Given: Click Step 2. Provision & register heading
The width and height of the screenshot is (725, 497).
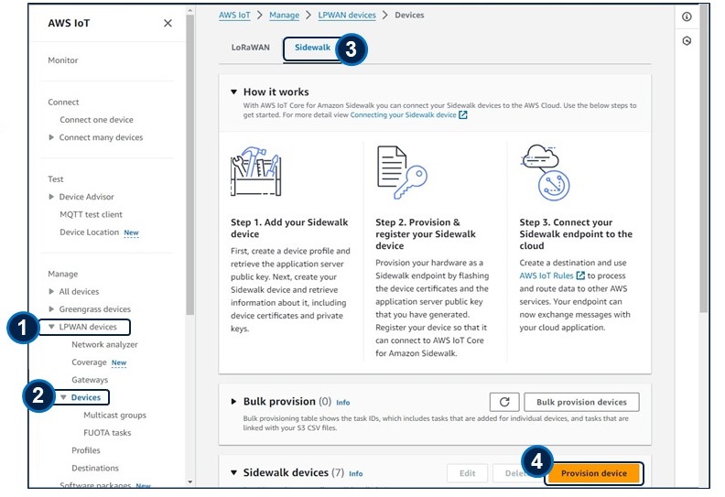Looking at the screenshot, I should (x=426, y=234).
